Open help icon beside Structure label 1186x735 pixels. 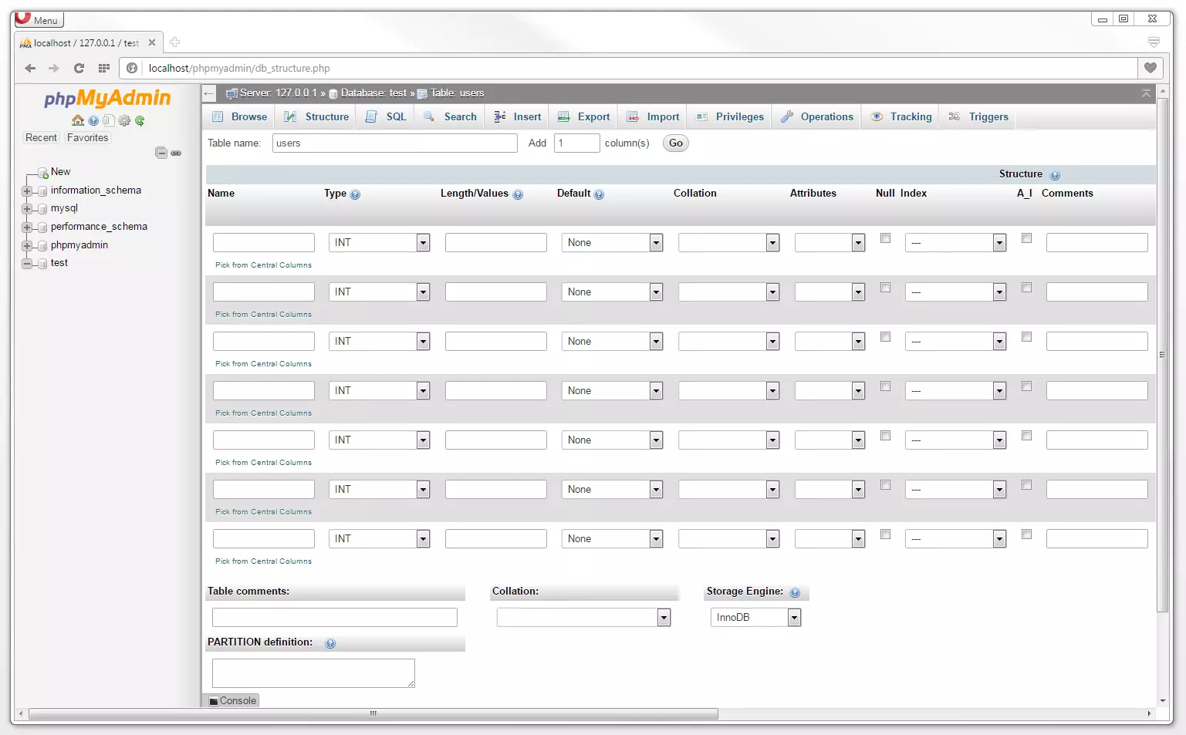point(1055,175)
